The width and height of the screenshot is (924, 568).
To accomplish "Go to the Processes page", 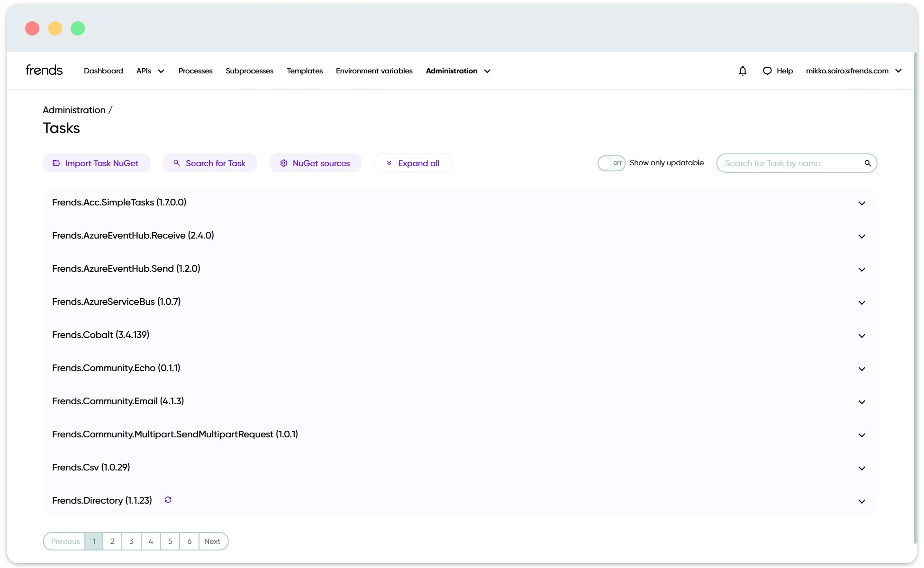I will [x=195, y=71].
